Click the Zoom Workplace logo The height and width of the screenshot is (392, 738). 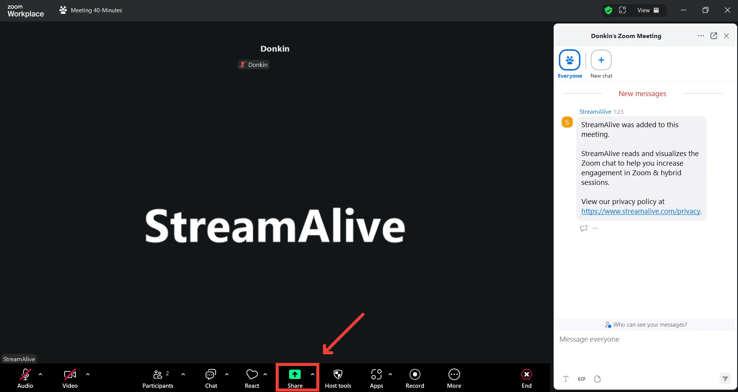point(26,11)
